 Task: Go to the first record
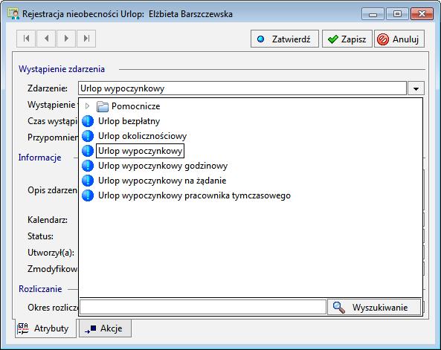click(26, 39)
